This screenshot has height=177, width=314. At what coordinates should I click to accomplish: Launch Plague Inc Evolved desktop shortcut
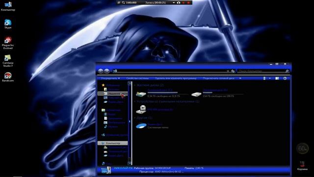[8, 43]
